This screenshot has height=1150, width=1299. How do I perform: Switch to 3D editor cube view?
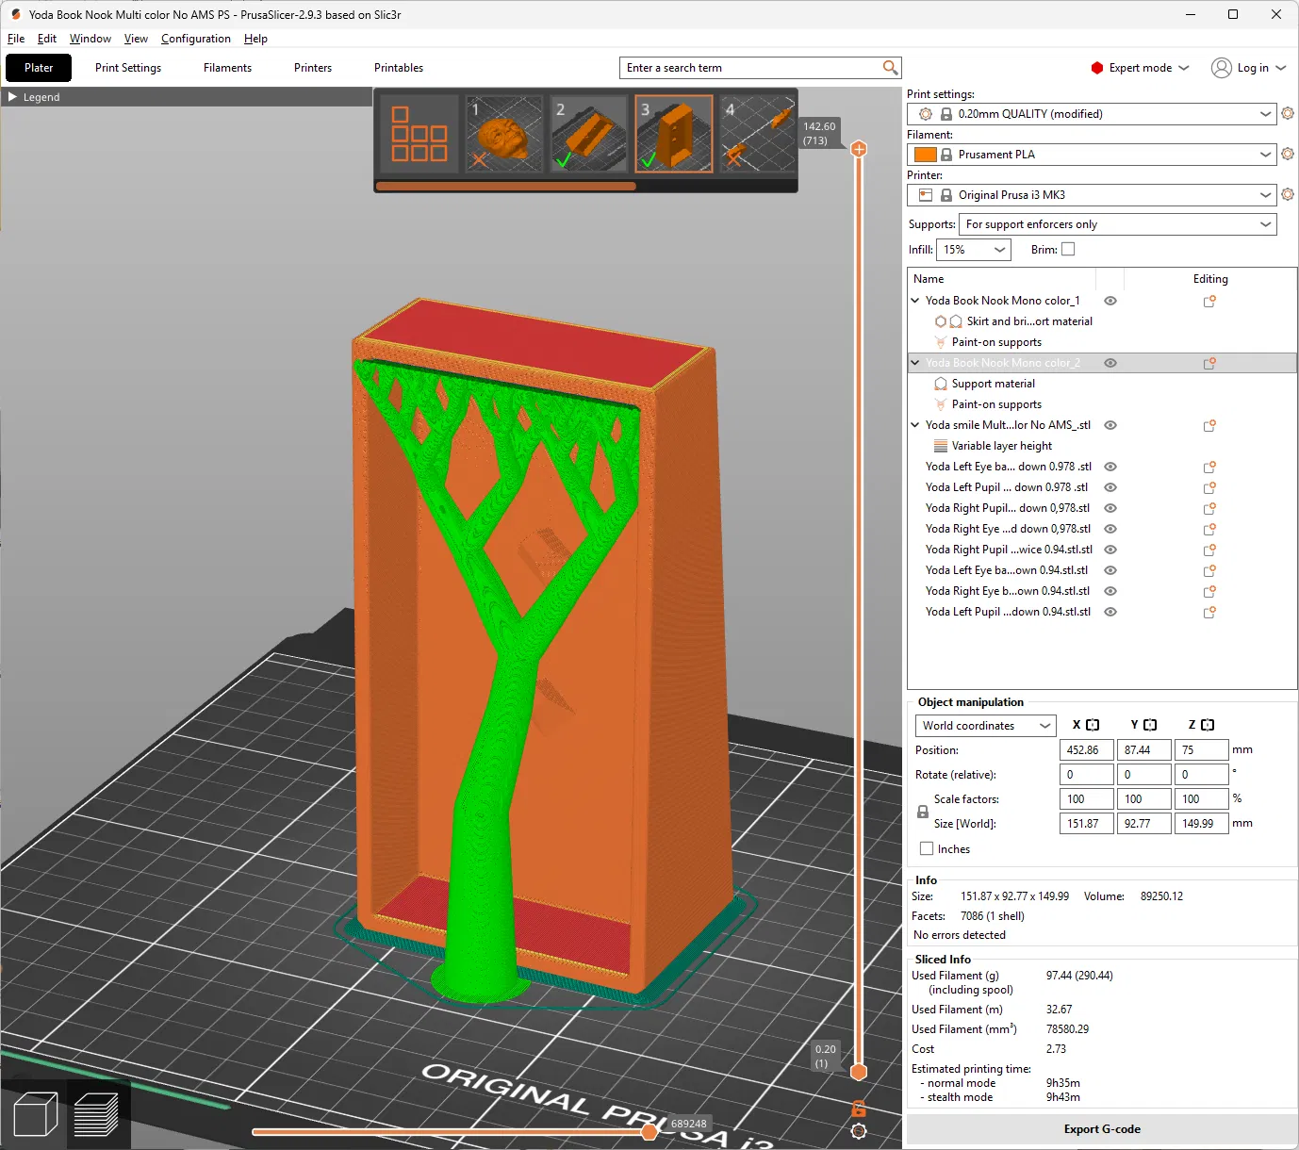click(36, 1113)
